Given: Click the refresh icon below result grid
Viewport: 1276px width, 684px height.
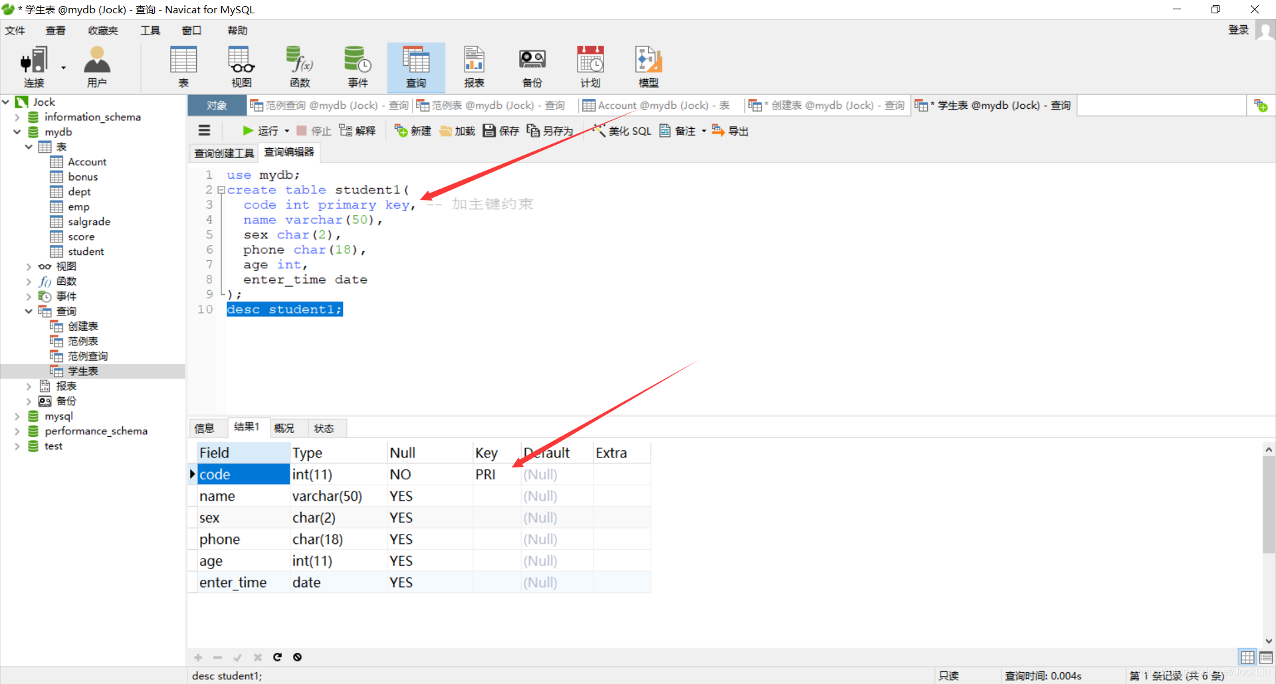Looking at the screenshot, I should (278, 657).
